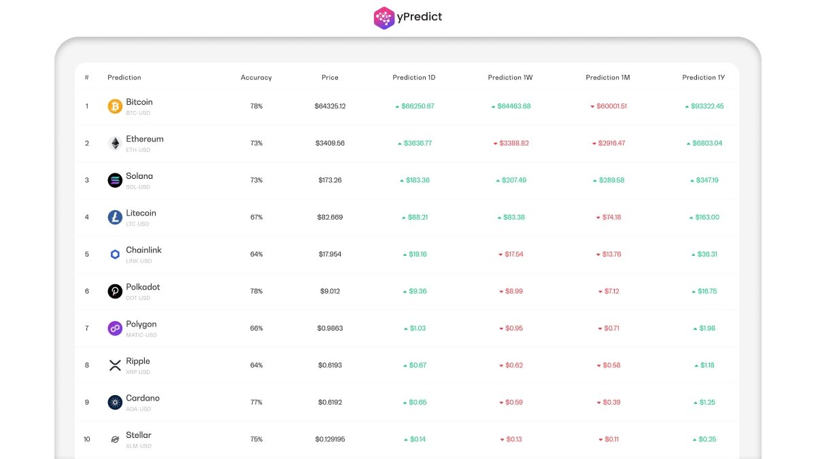
Task: Click the Polkadot coin icon
Action: [114, 290]
